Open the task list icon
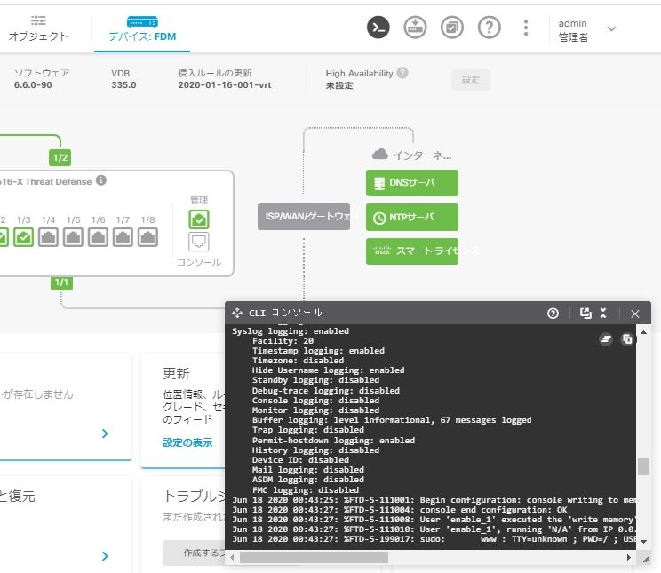 point(452,28)
